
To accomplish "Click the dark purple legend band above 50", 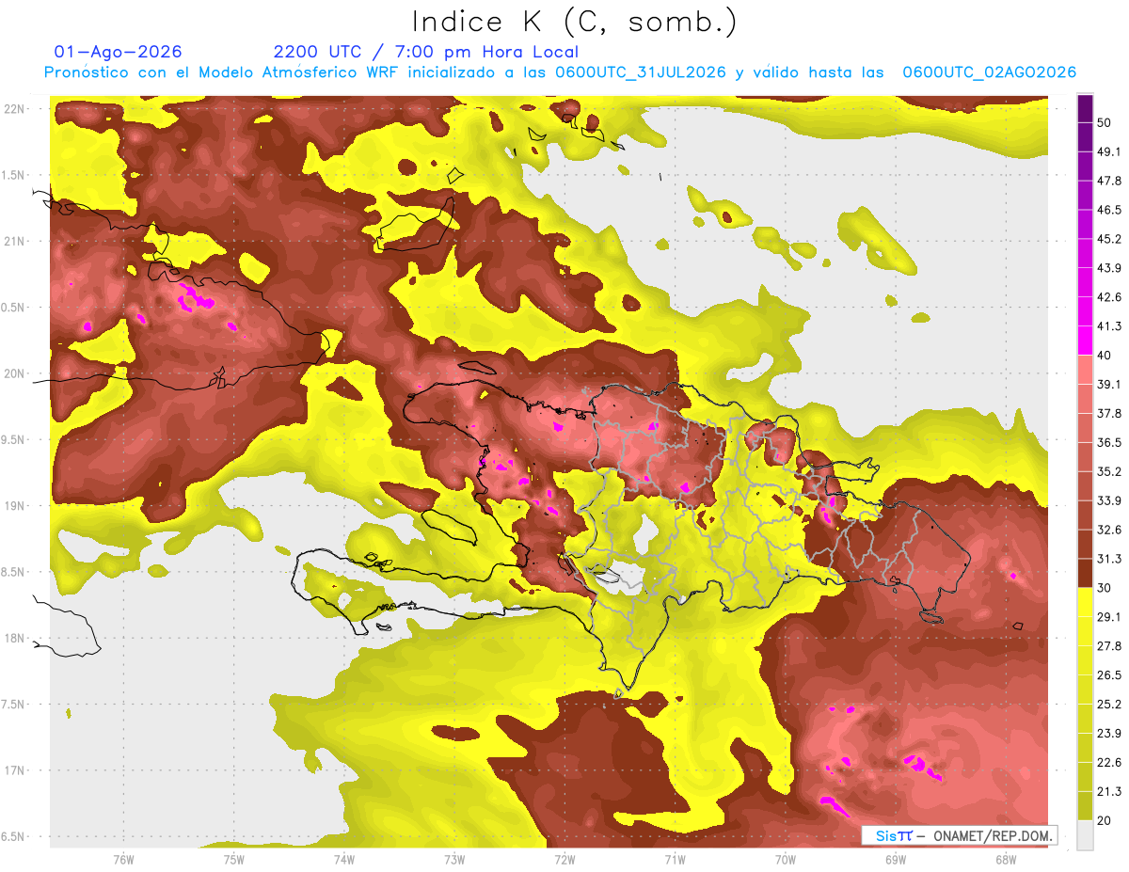I will 1085,108.
